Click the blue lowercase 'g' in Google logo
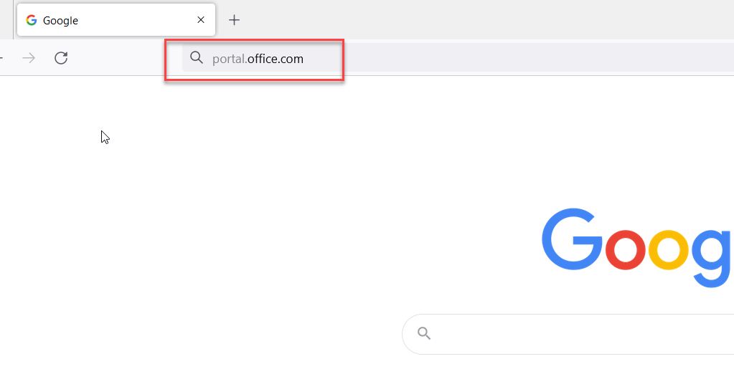 pyautogui.click(x=712, y=259)
